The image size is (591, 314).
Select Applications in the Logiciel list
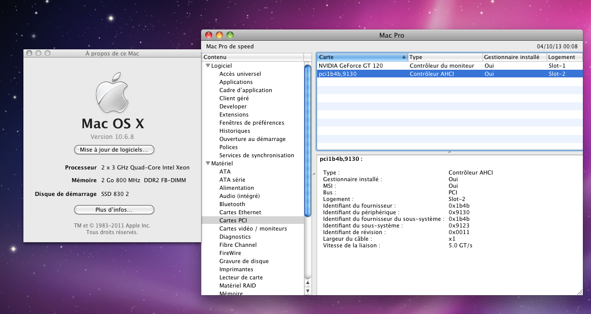coord(236,82)
